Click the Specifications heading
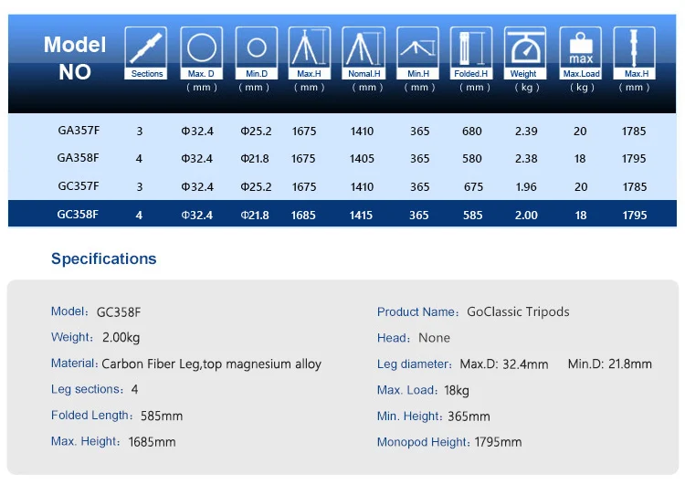The width and height of the screenshot is (685, 485). (103, 258)
